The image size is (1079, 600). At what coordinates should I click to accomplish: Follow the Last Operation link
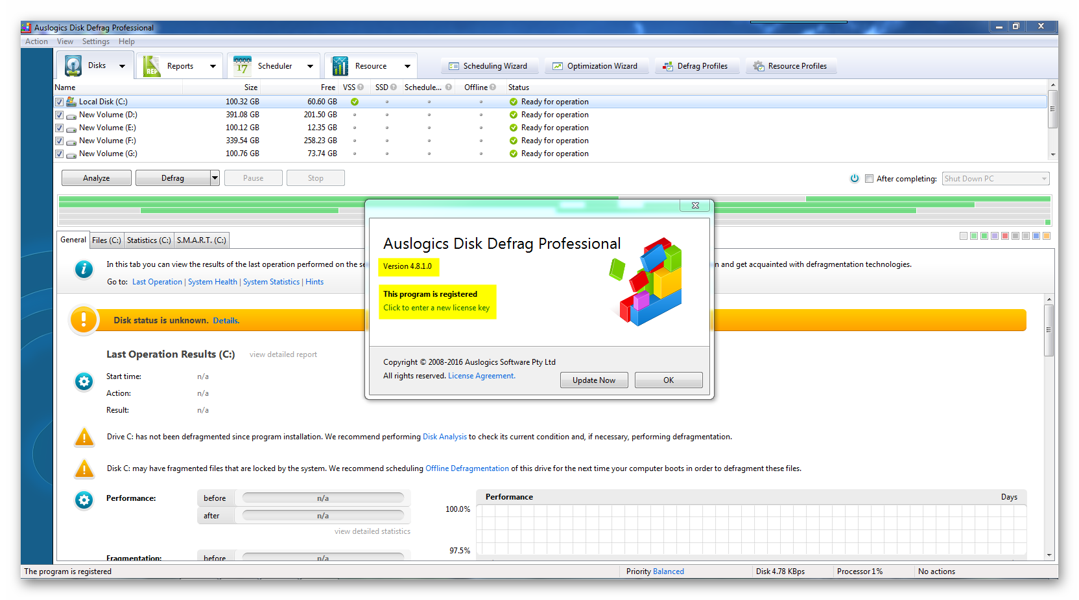tap(157, 282)
